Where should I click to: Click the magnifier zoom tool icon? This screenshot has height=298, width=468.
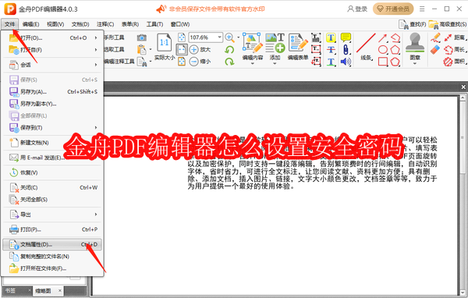pos(229,37)
